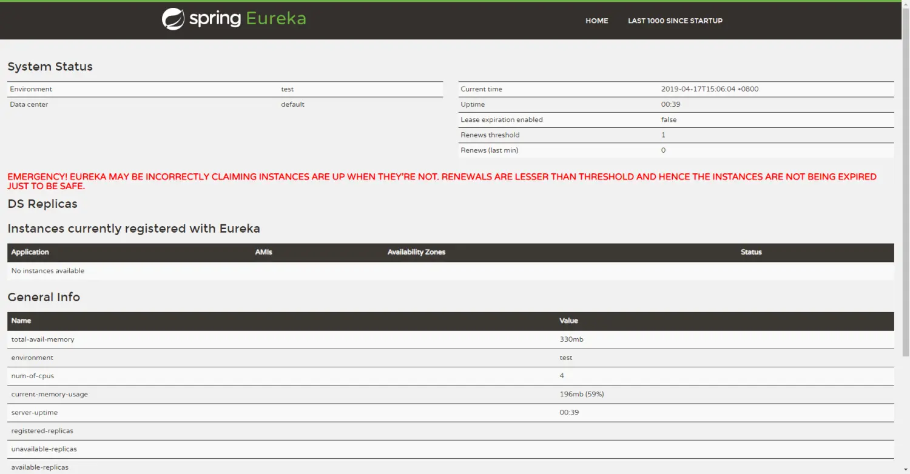
Task: Click the Current time label
Action: (481, 89)
